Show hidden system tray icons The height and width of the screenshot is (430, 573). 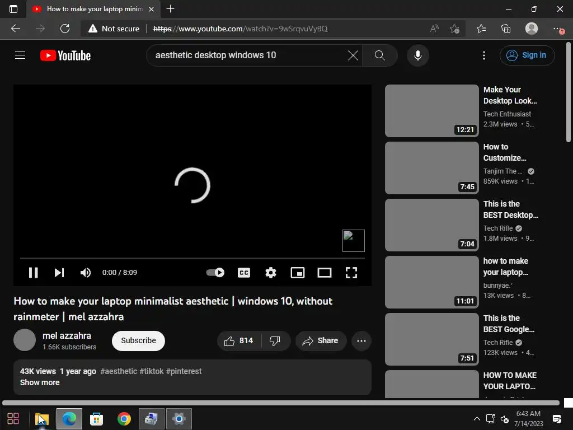pos(477,419)
